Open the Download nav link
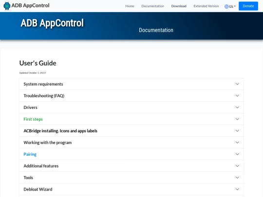 point(179,6)
